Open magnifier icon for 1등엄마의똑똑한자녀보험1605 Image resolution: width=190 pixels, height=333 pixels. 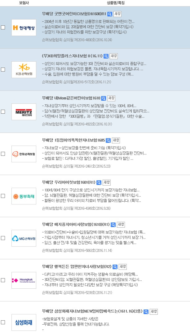[x=108, y=140]
